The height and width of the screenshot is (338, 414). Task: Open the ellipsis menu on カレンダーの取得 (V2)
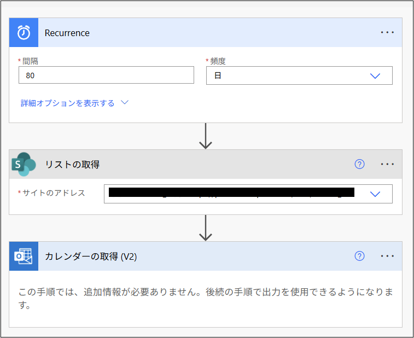coord(387,256)
